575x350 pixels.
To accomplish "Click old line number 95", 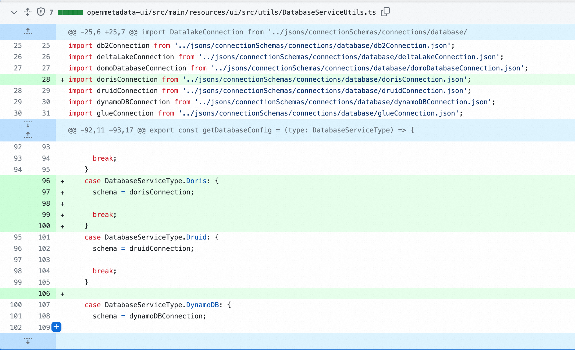I will (18, 237).
